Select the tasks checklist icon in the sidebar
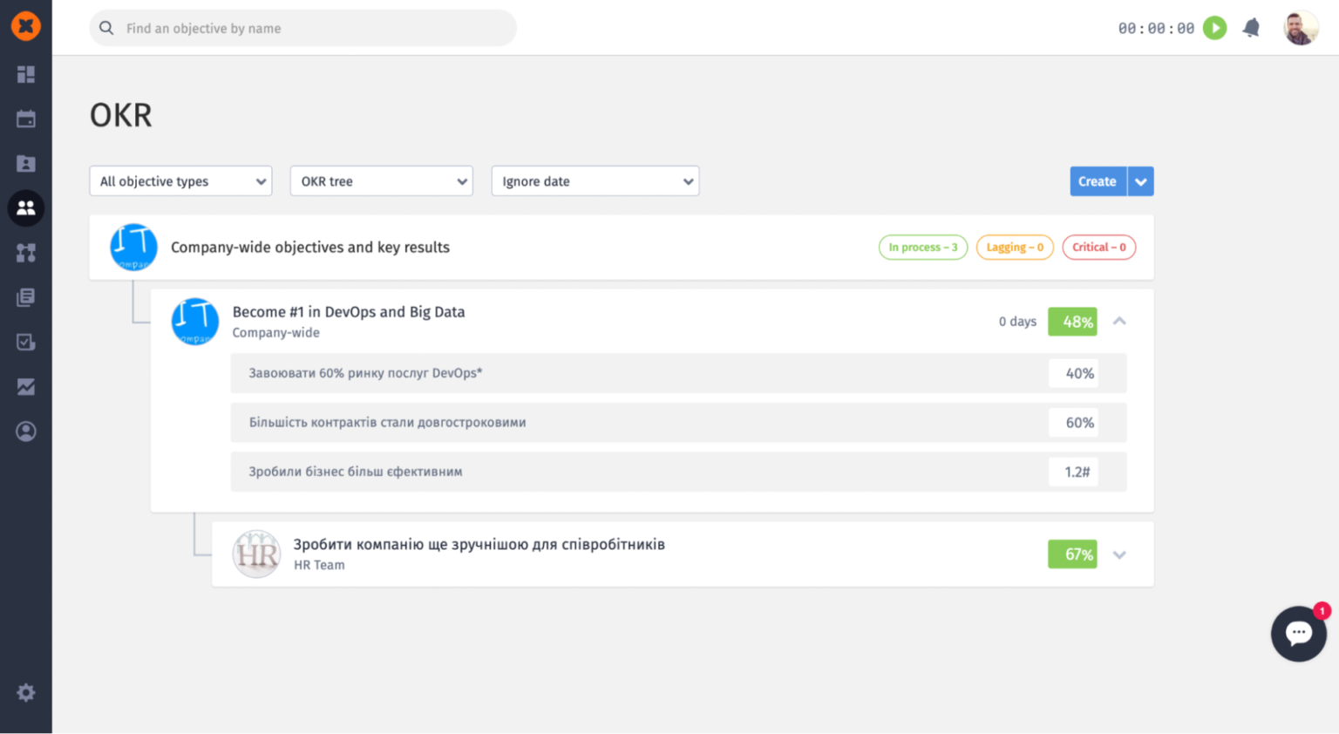Viewport: 1339px width, 734px height. coord(25,342)
